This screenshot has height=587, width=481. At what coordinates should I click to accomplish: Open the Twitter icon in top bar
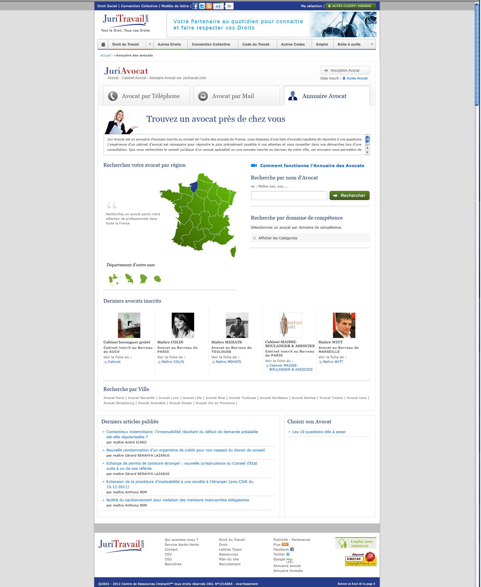click(x=202, y=6)
